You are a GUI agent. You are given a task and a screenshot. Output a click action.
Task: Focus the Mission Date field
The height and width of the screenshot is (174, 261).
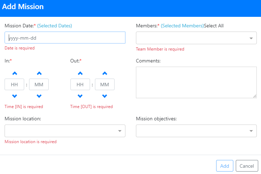tap(65, 38)
